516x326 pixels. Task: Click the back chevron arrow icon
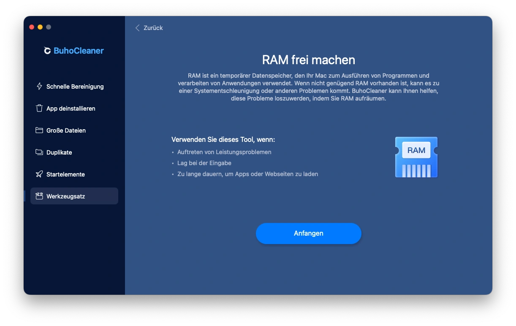click(x=137, y=28)
